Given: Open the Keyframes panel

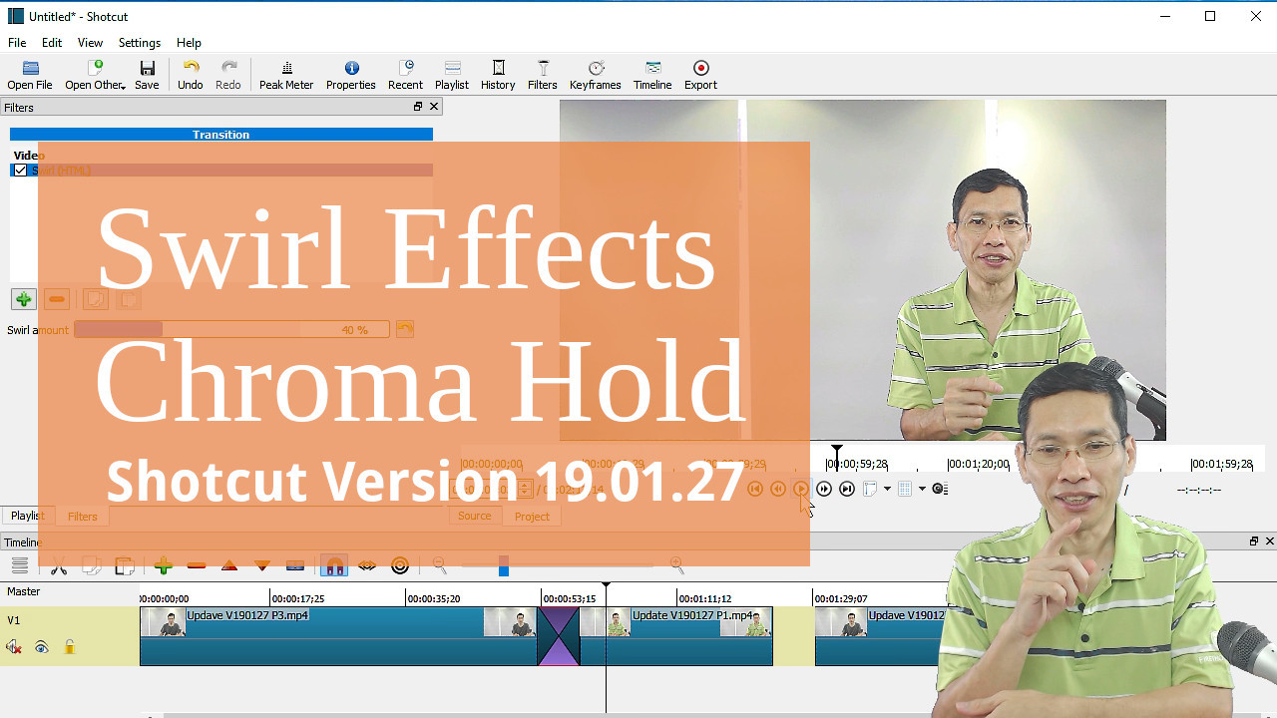Looking at the screenshot, I should click(x=596, y=75).
